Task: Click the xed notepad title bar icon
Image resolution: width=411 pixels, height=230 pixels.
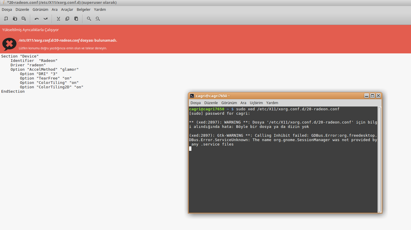Action: click(3, 2)
